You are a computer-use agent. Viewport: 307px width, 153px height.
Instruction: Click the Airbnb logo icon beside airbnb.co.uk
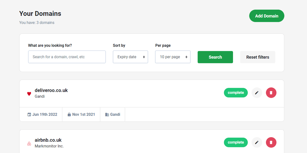pos(29,143)
